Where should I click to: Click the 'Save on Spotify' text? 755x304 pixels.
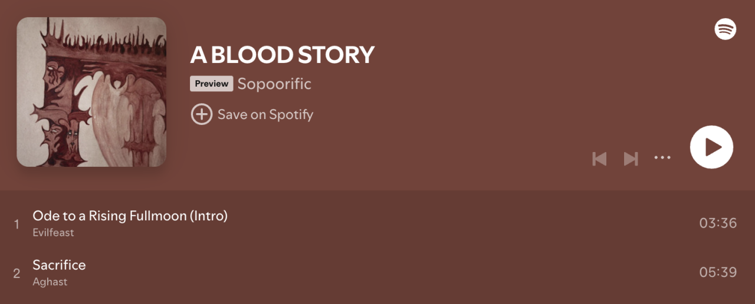click(x=265, y=114)
